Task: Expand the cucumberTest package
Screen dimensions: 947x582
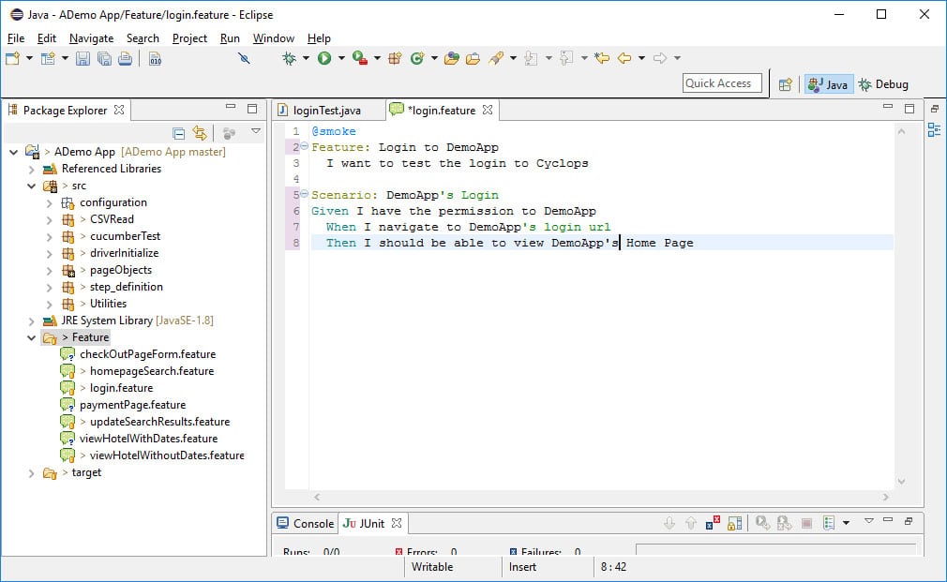Action: (50, 237)
